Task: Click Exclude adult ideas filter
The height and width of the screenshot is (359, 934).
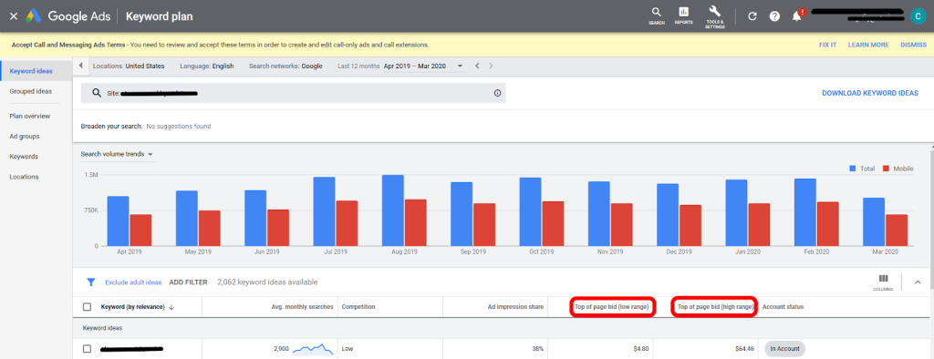Action: [x=133, y=282]
